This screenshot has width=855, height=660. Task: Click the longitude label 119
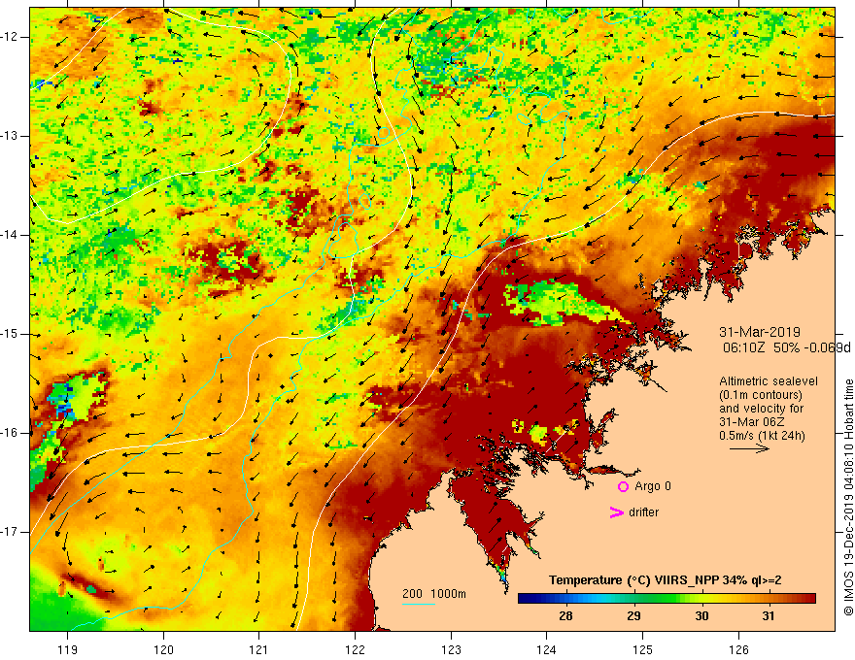(68, 649)
